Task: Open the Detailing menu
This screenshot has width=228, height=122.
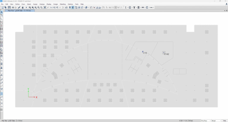Action: point(63,4)
